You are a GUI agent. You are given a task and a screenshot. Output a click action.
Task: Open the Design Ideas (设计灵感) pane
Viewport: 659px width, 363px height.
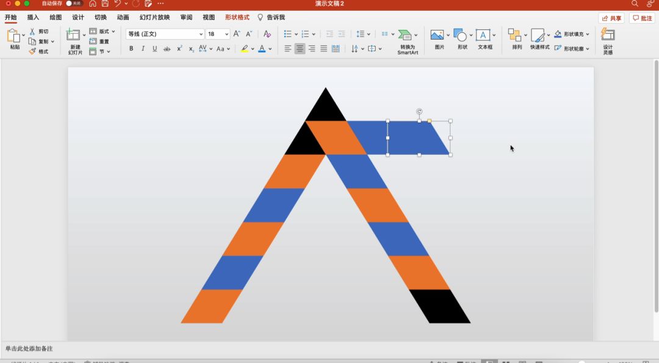tap(608, 35)
